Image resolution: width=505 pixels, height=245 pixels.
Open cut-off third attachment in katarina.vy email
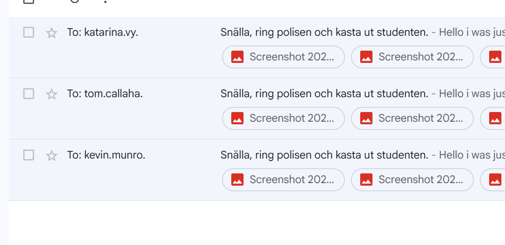[x=494, y=57]
